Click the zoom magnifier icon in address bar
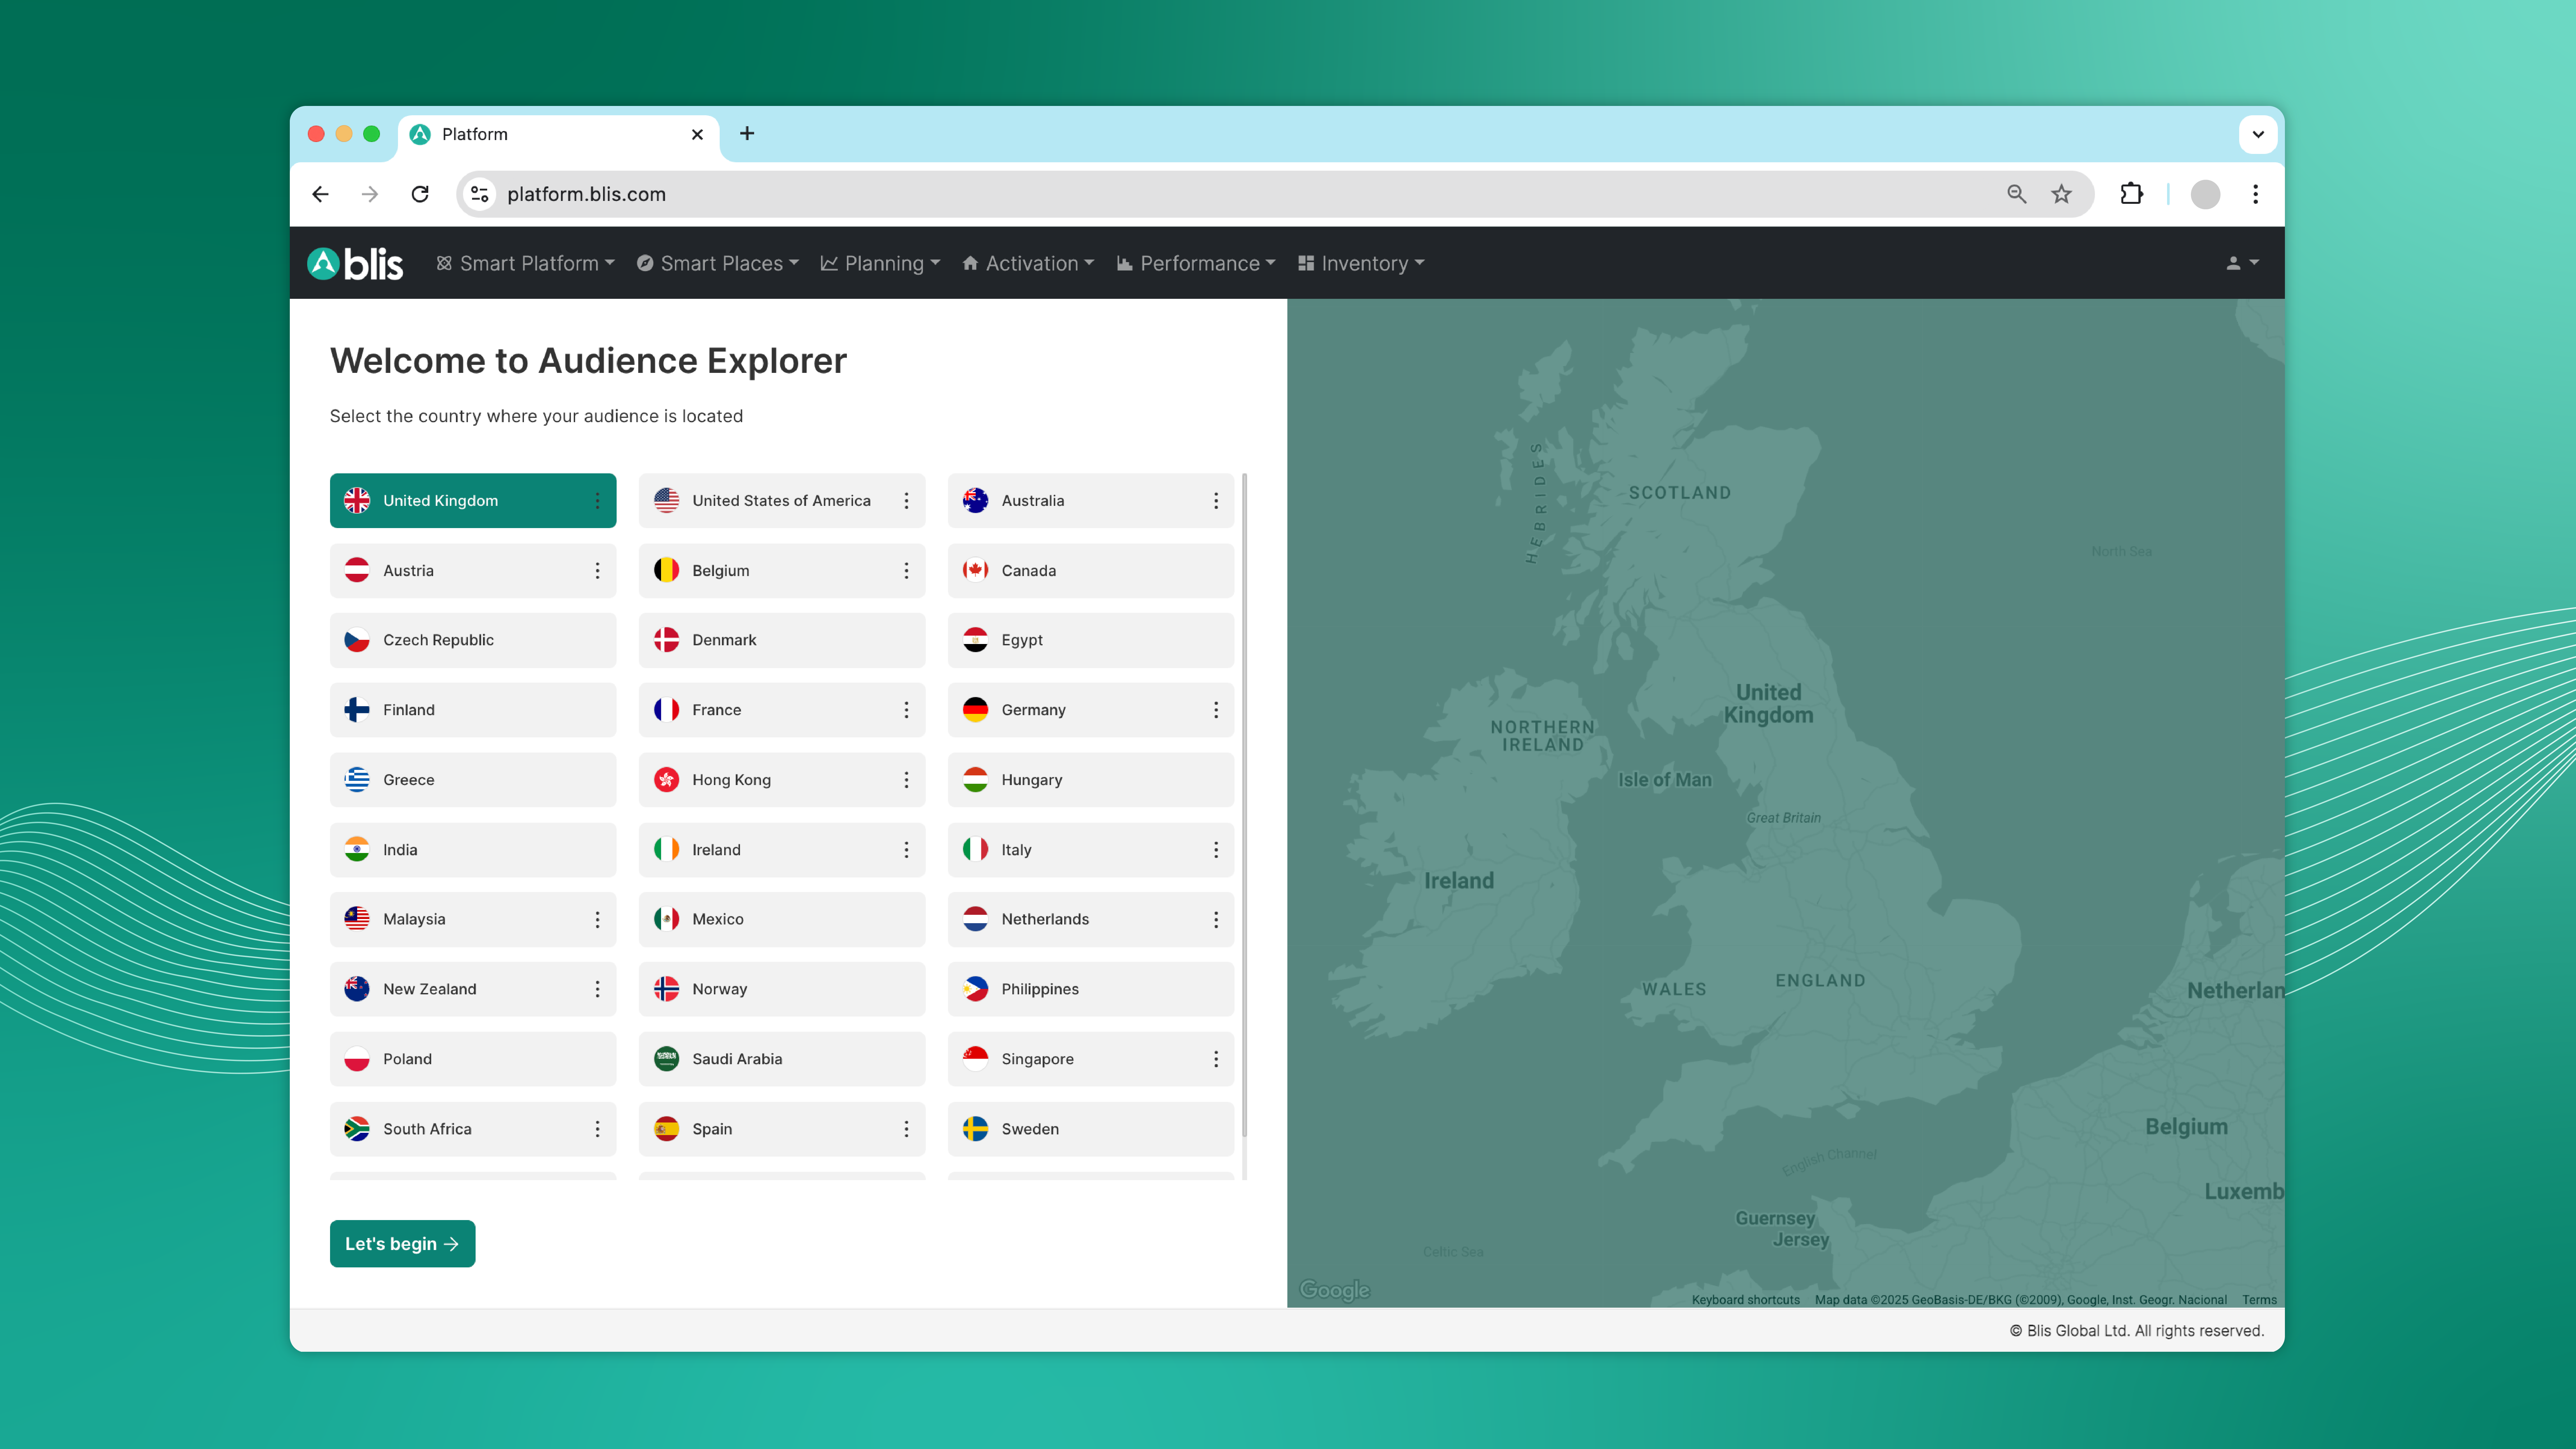 pyautogui.click(x=2016, y=194)
